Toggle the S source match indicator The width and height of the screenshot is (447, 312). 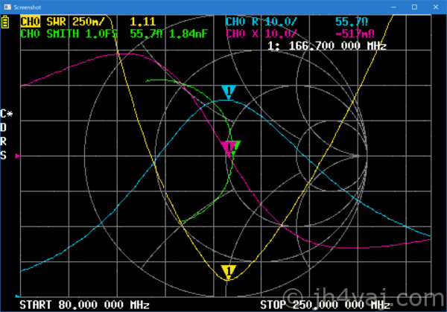coord(4,155)
